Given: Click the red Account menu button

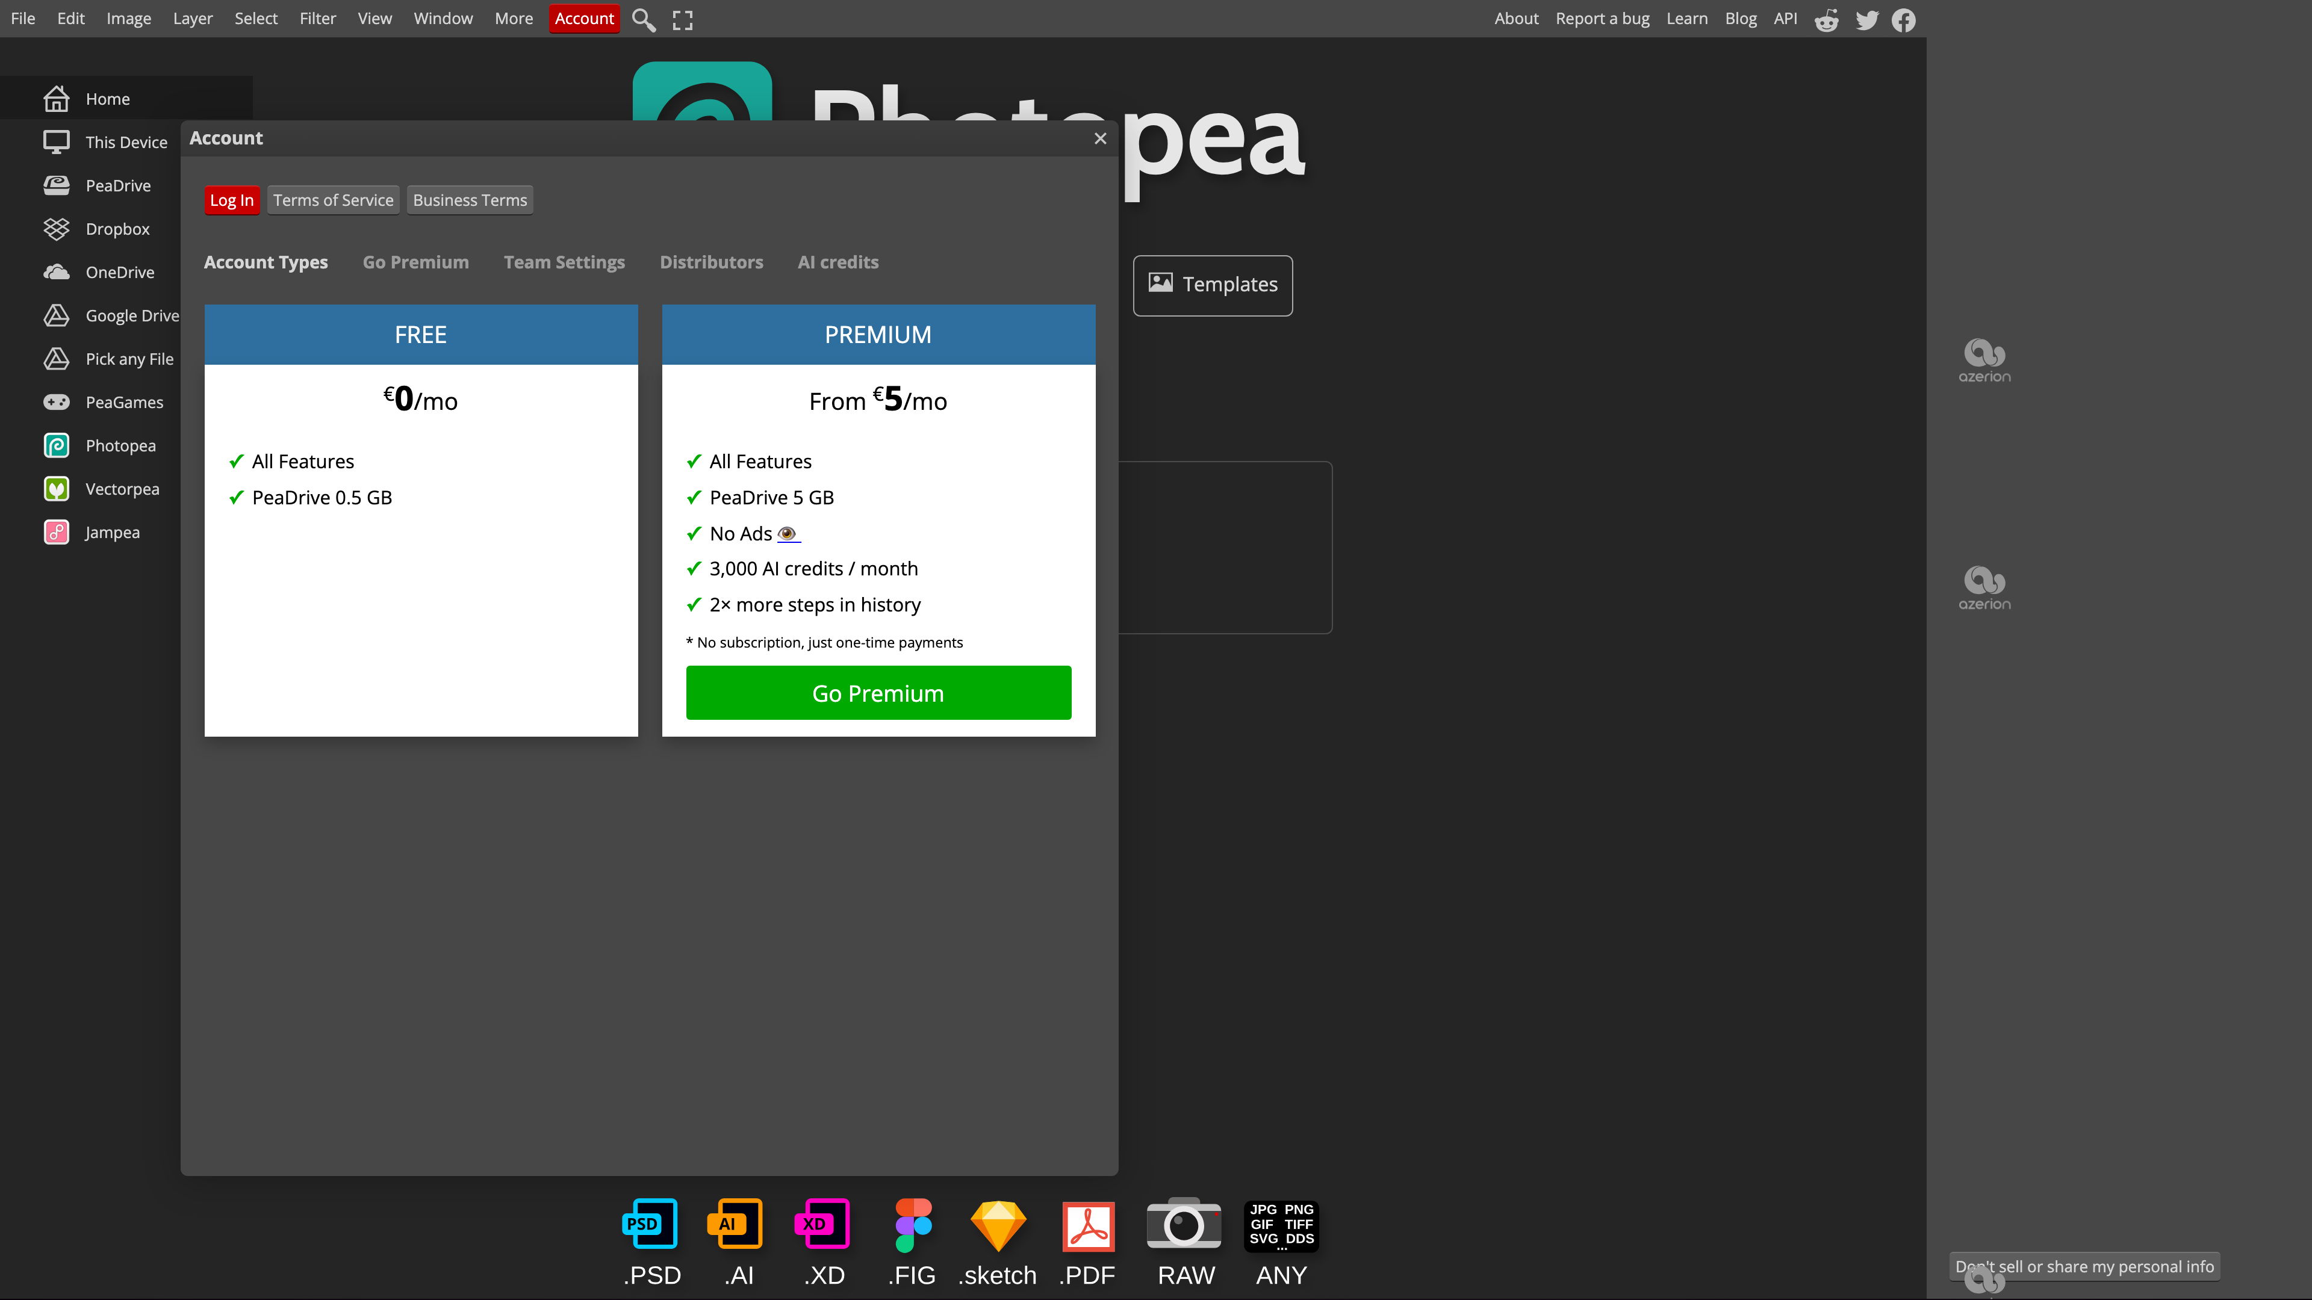Looking at the screenshot, I should pos(584,19).
